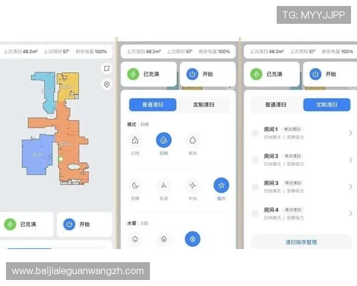This screenshot has height=286, width=357.
Task: Tap the blue power icon on the right screen
Action: pyautogui.click(x=315, y=74)
